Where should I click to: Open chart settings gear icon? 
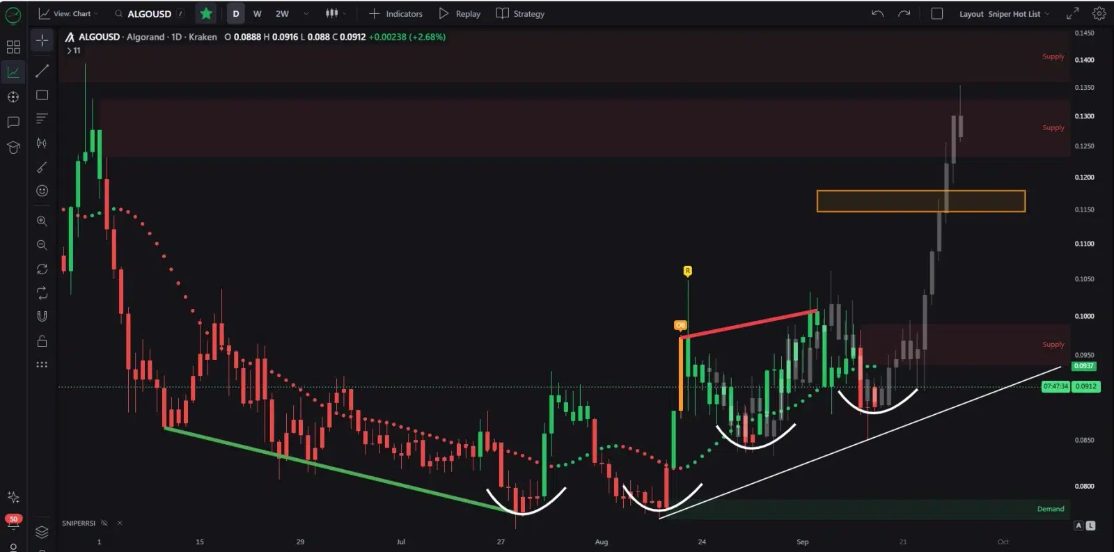1099,13
